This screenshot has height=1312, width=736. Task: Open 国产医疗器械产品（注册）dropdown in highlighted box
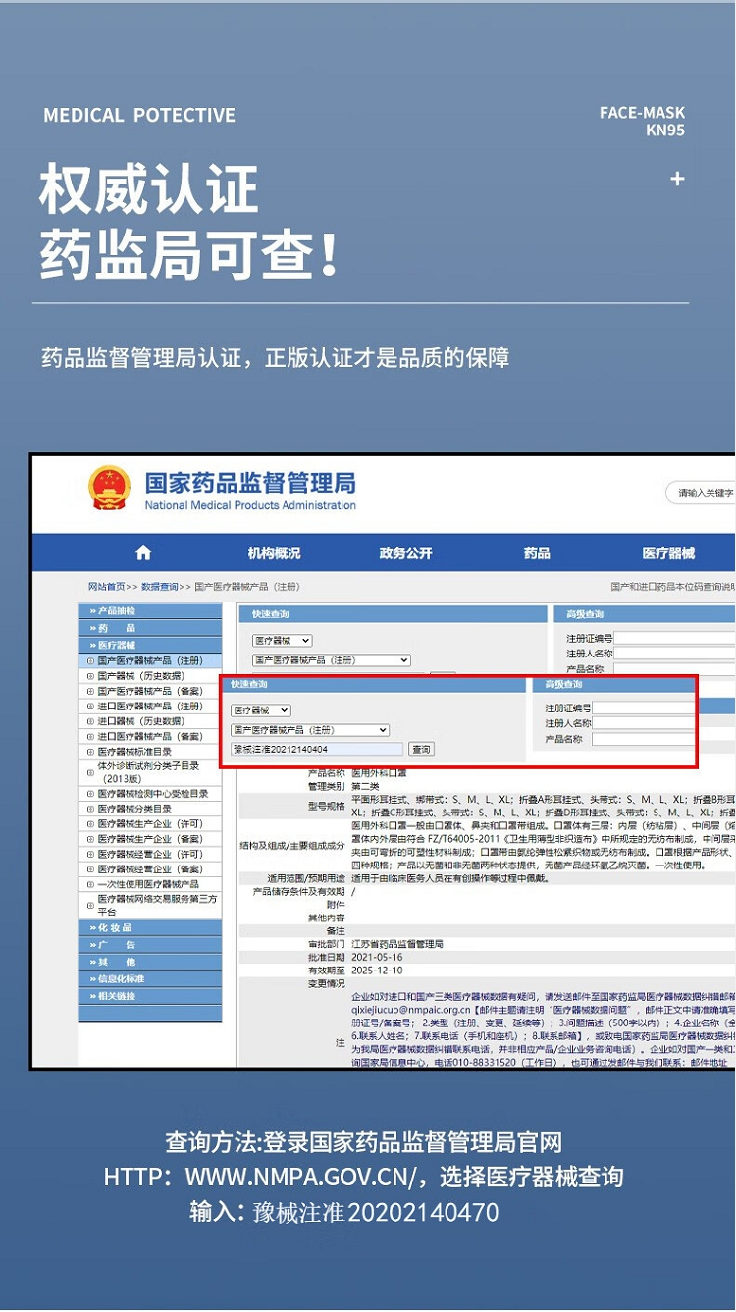310,730
